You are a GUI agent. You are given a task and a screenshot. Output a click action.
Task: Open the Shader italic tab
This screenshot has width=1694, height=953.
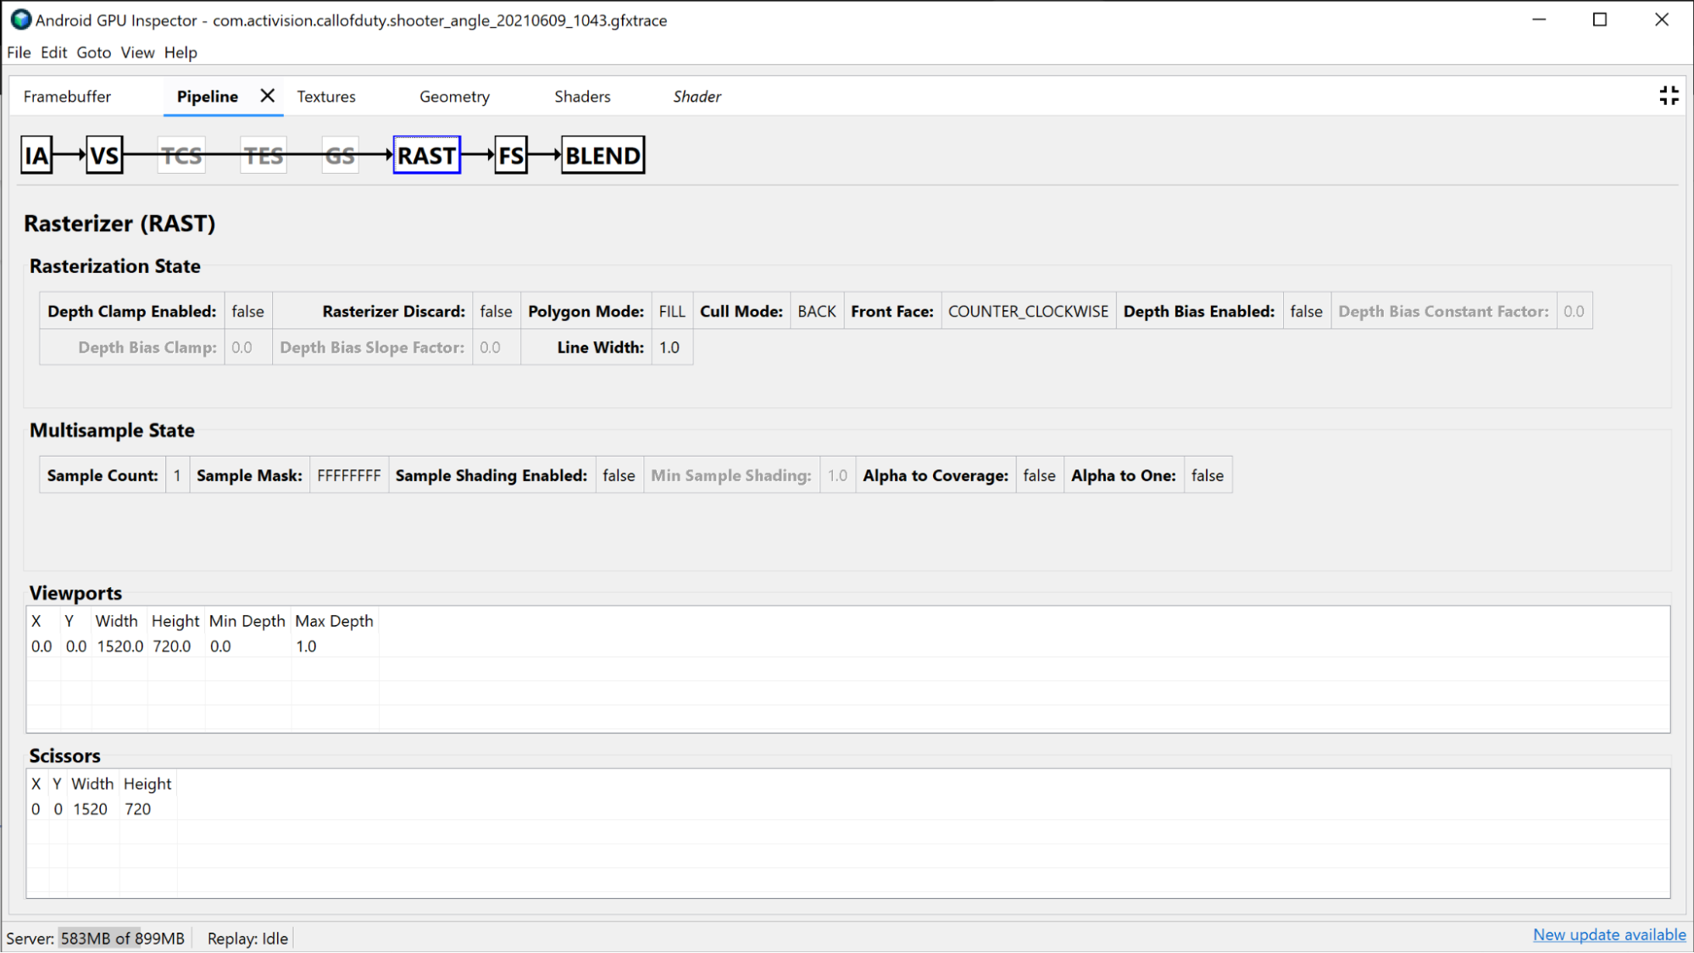pos(697,97)
